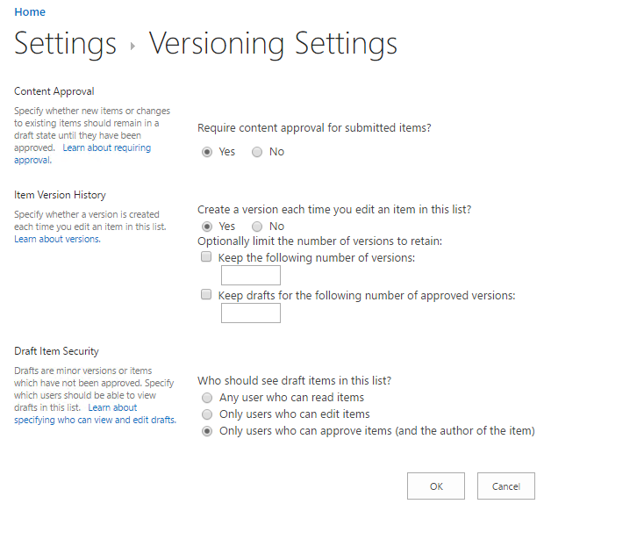Select No for requiring content approval
The width and height of the screenshot is (637, 547).
(257, 152)
